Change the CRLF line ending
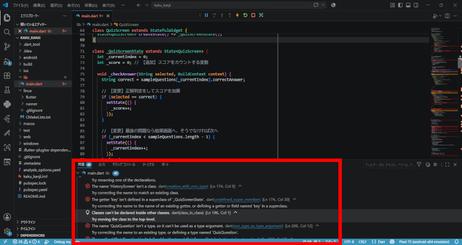The height and width of the screenshot is (245, 462). 363,242
